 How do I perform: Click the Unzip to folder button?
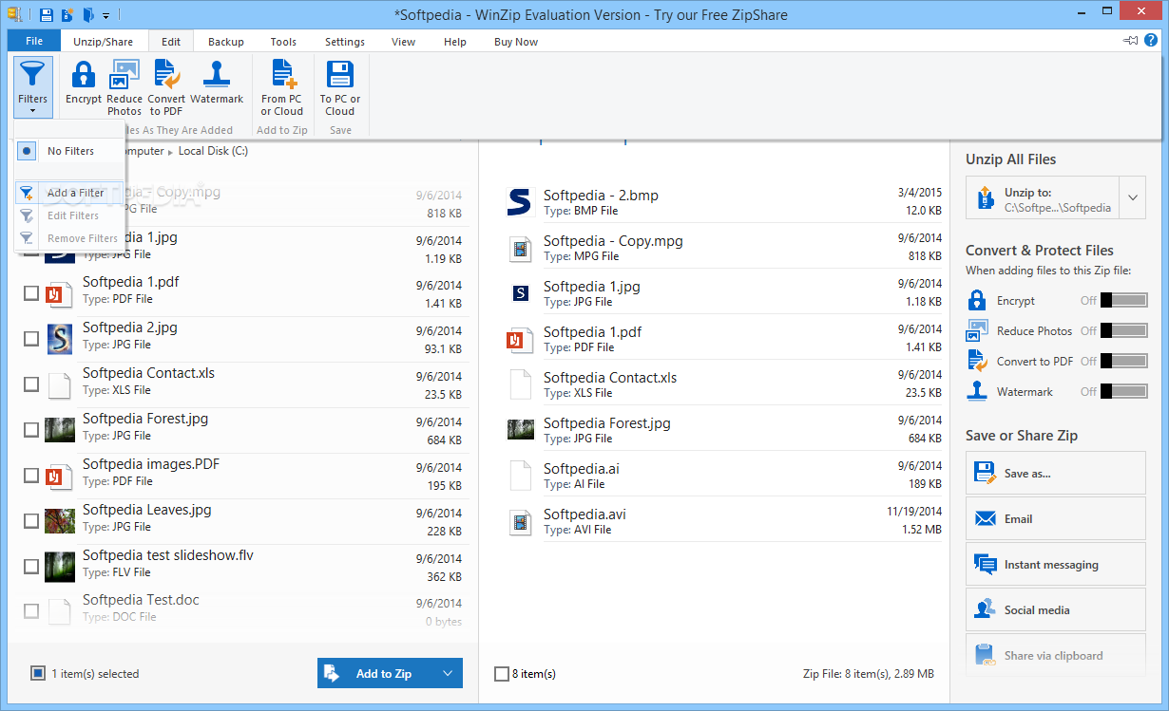(1043, 198)
